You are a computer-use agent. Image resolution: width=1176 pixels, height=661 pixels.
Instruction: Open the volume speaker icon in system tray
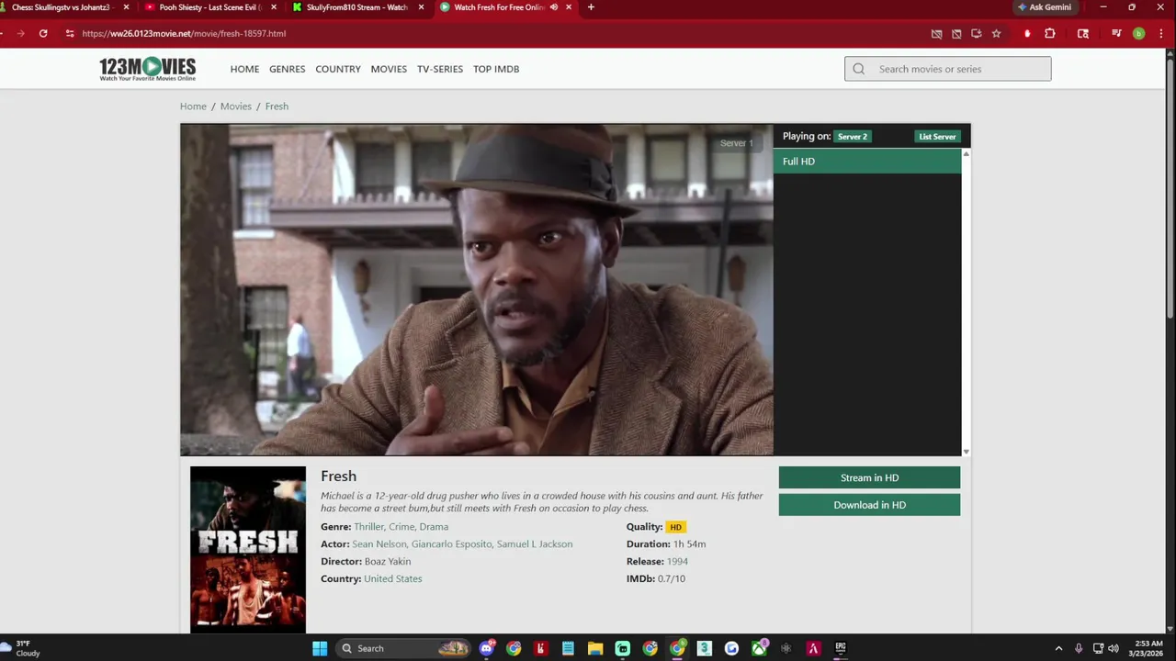pos(1114,648)
